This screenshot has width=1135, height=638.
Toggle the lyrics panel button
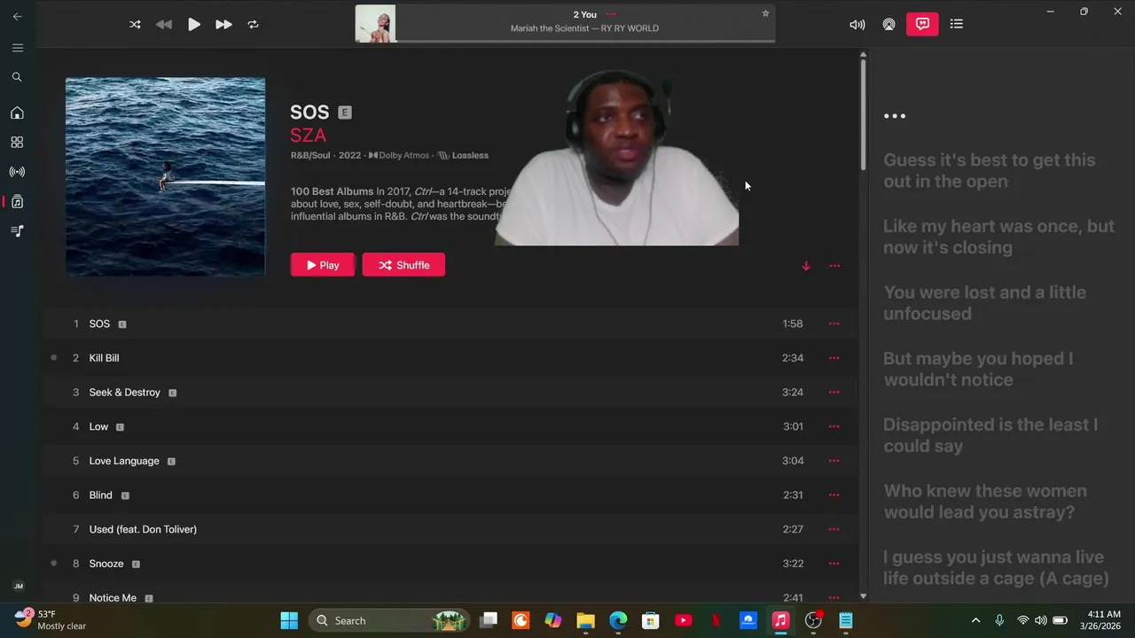(922, 24)
